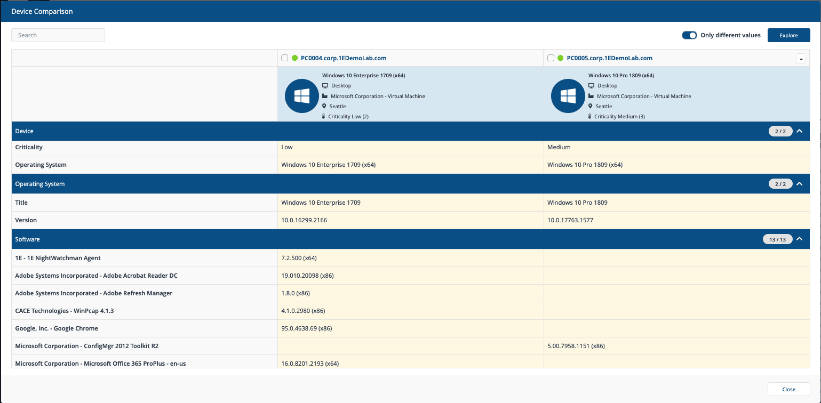Click the Device section header bar
821x403 pixels.
411,131
